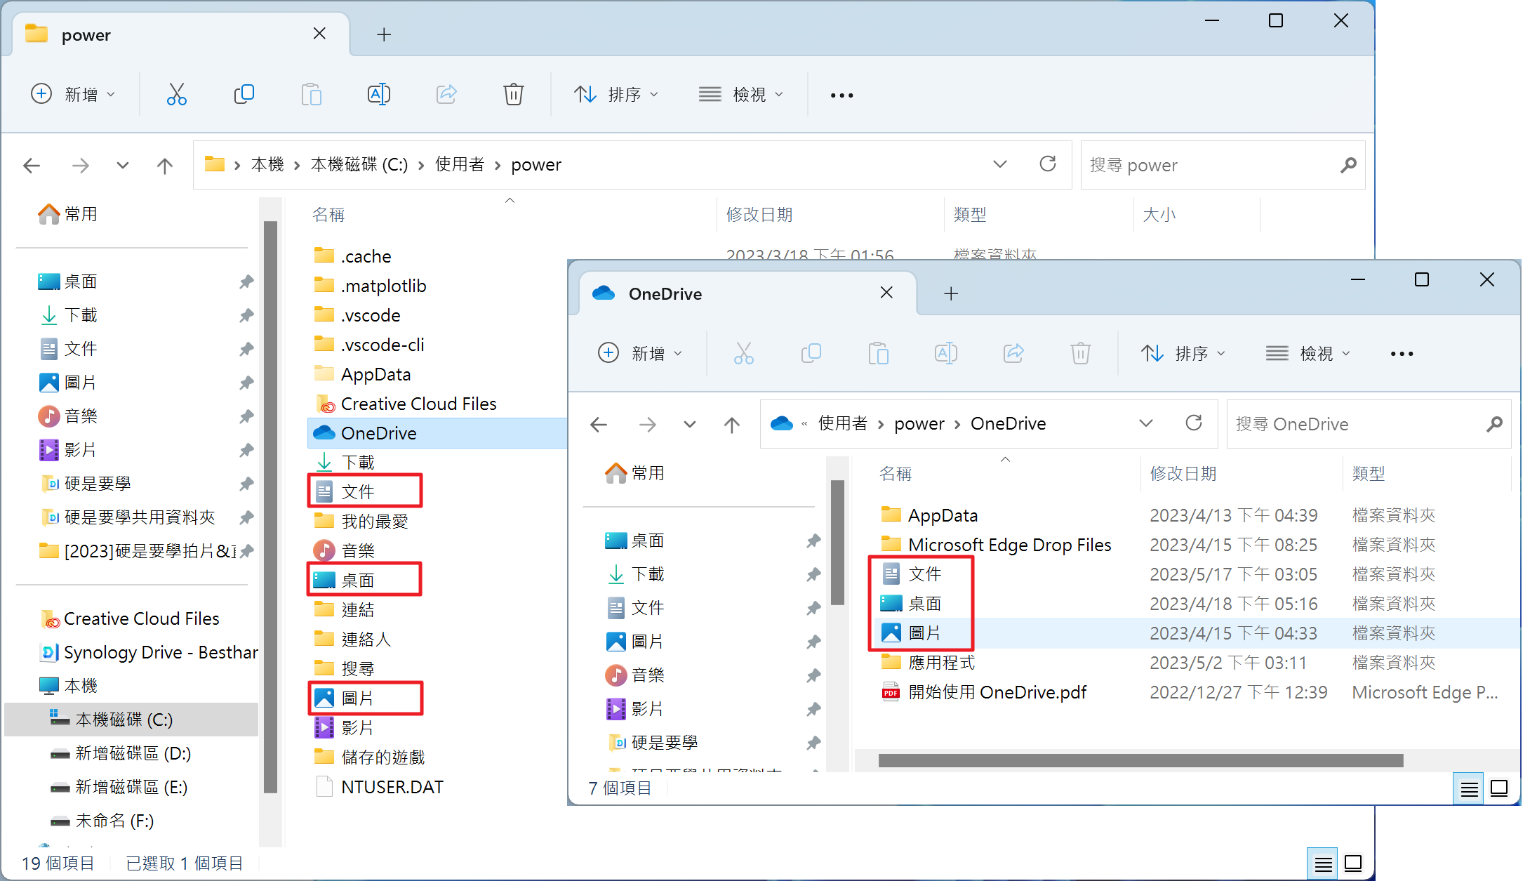
Task: Expand address bar history dropdown in power window
Action: tap(999, 164)
